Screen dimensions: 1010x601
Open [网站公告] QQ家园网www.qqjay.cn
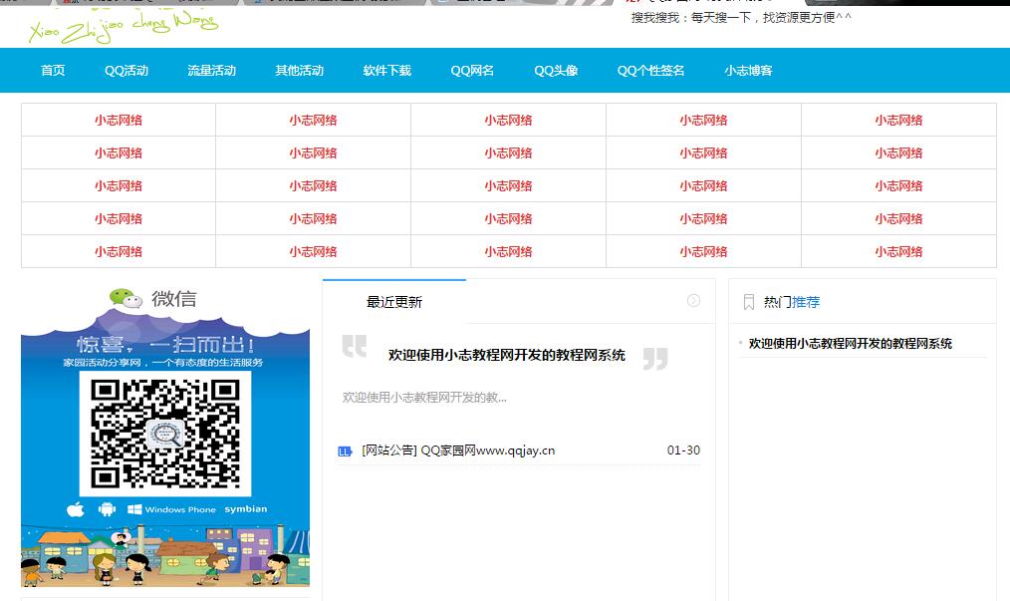coord(458,451)
